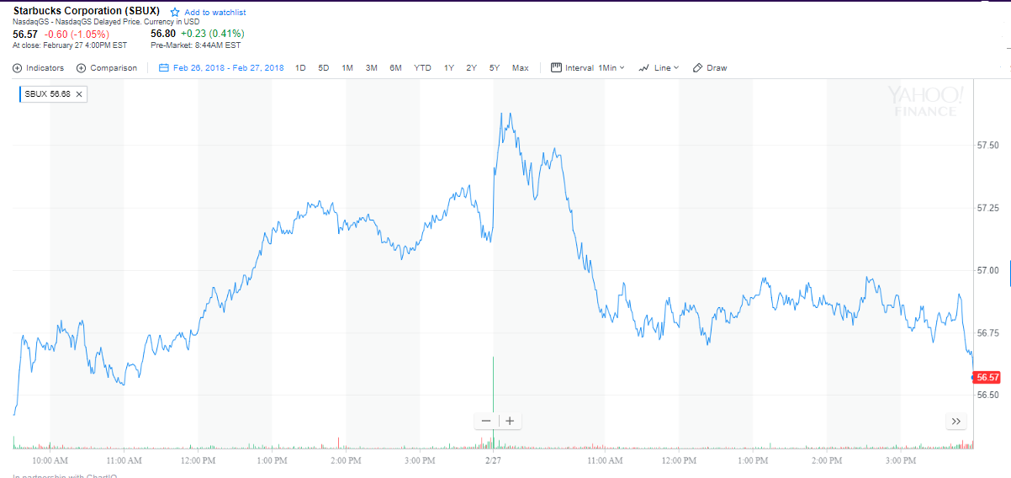Select the 1D time range

tap(300, 68)
